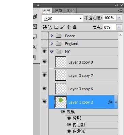Click the 不透明度 100% opacity field
Image resolution: width=124 pixels, height=135 pixels.
(x=109, y=18)
